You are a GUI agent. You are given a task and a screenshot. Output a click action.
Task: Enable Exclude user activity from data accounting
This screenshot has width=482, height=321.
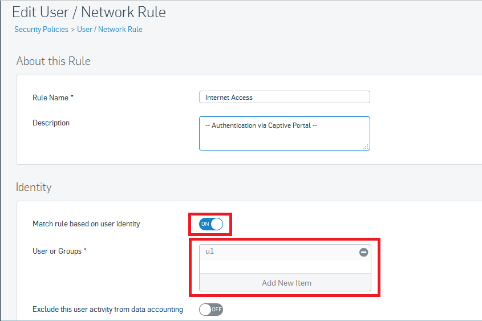pos(211,310)
